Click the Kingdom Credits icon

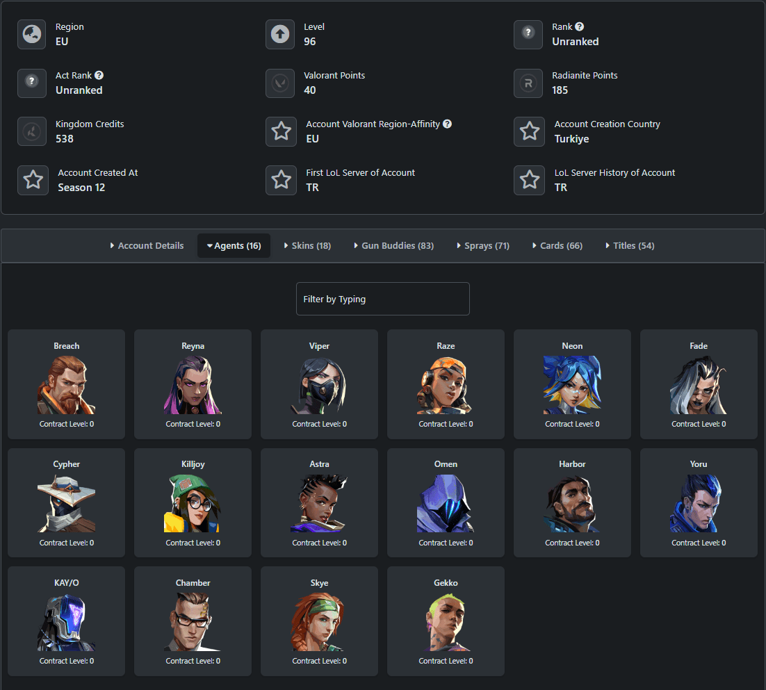32,131
